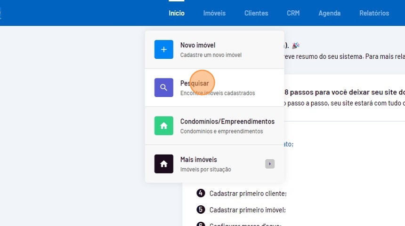Expand the Mais imóveis submenu arrow

(269, 164)
